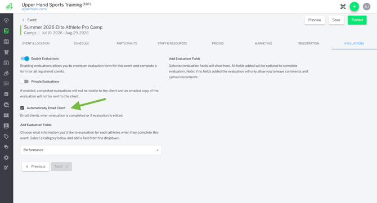Open the tag with heart icon in sidebar
The height and width of the screenshot is (203, 377).
(6, 147)
